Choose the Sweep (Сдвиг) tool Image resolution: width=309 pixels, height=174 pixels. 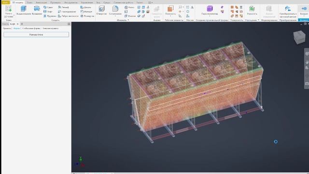48,7
